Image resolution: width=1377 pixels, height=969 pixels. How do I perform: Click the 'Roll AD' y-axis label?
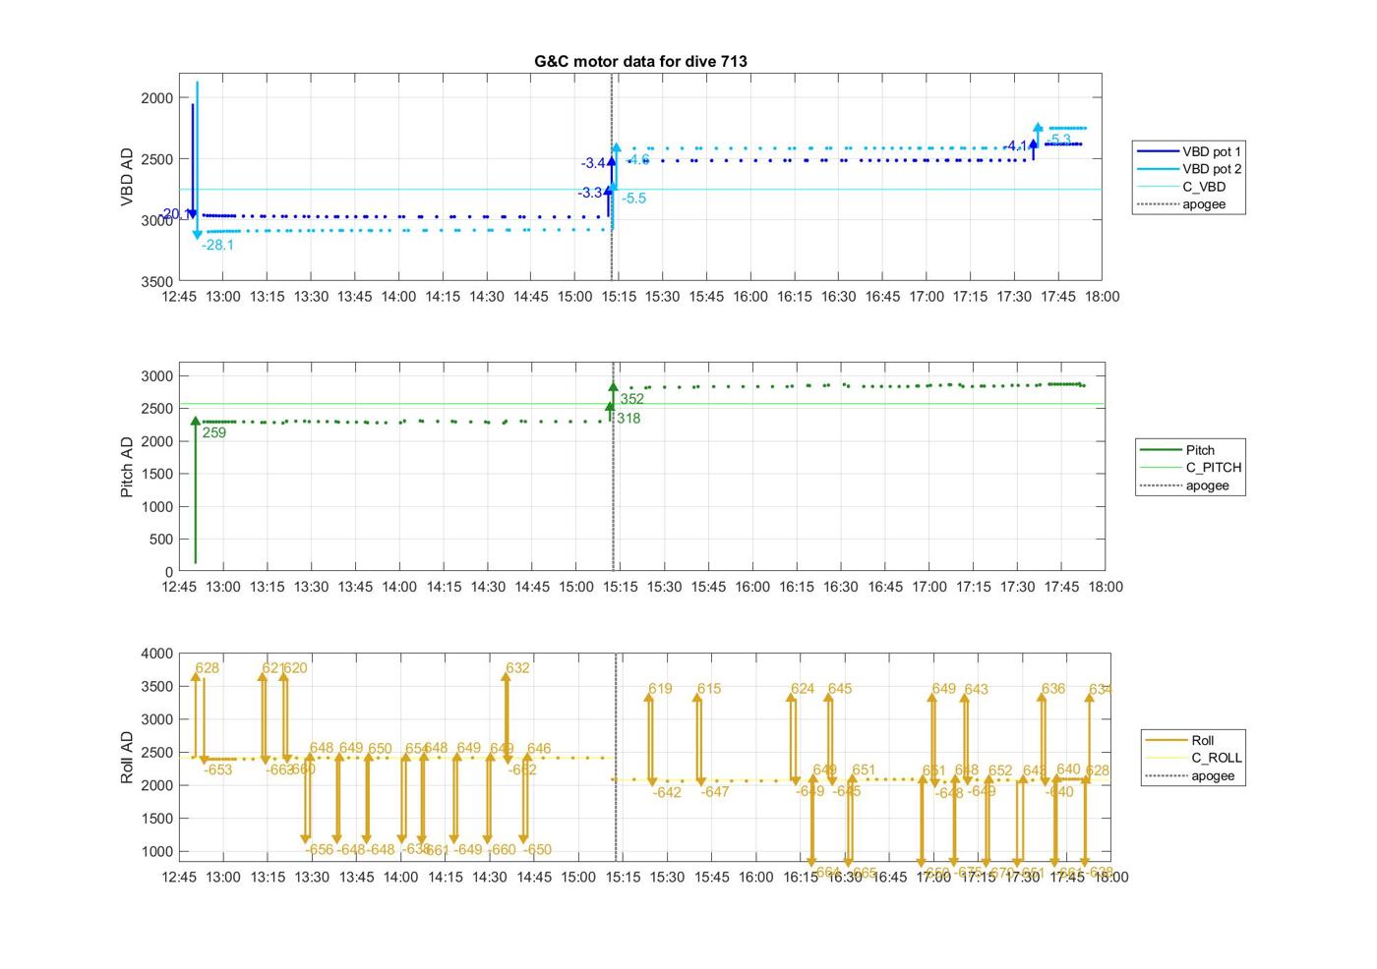[127, 757]
